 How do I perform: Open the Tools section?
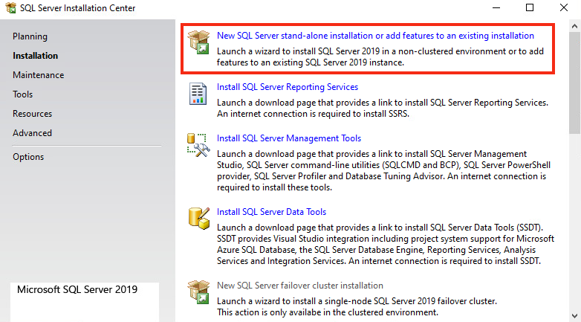pos(22,94)
